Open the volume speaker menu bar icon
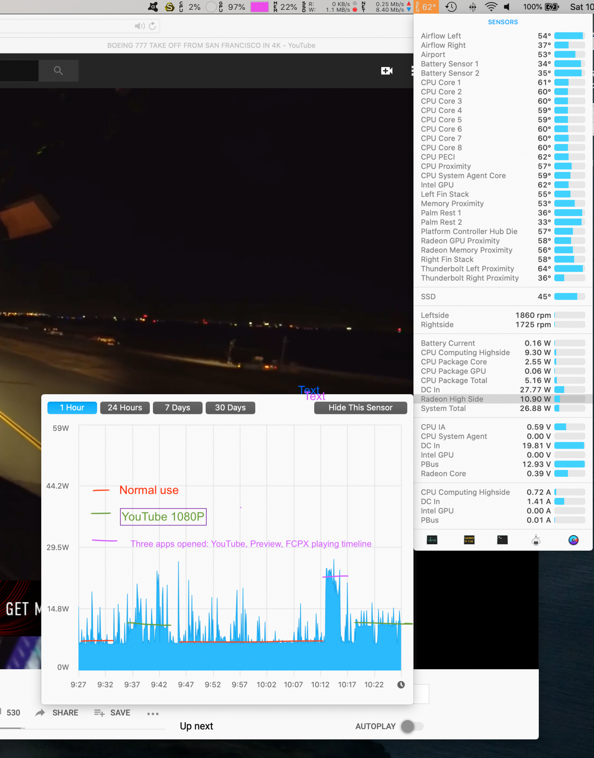This screenshot has height=758, width=594. (x=507, y=7)
